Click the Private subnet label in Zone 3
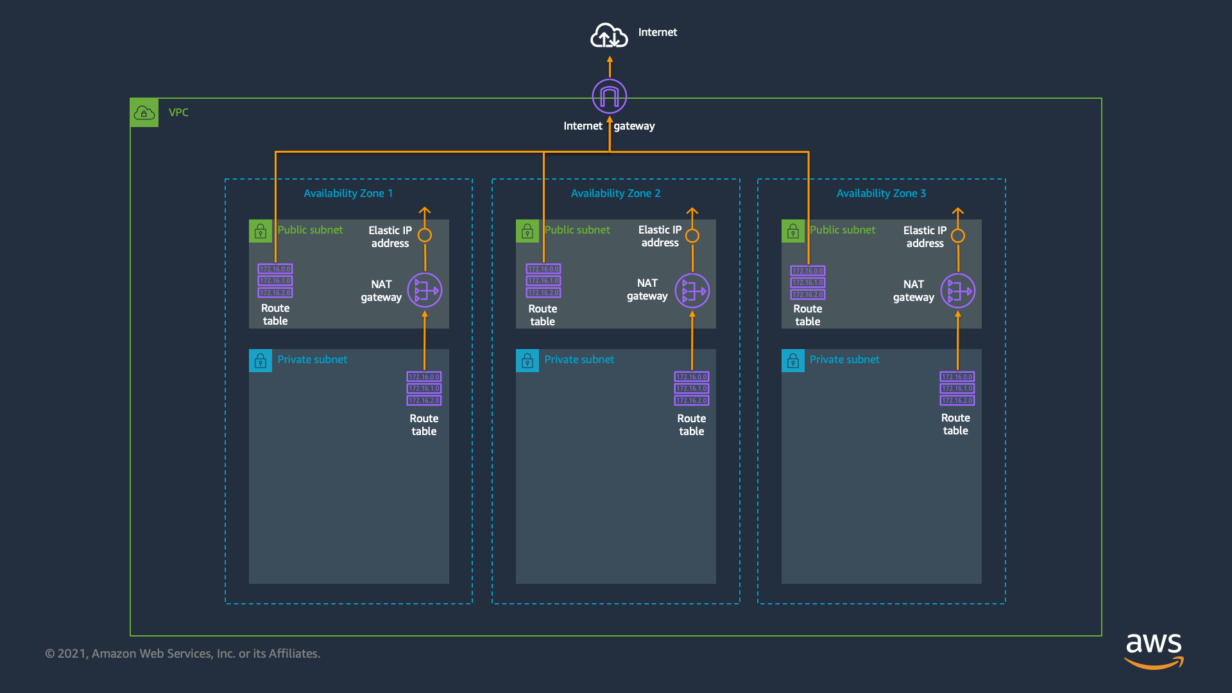The height and width of the screenshot is (693, 1232). (x=844, y=359)
